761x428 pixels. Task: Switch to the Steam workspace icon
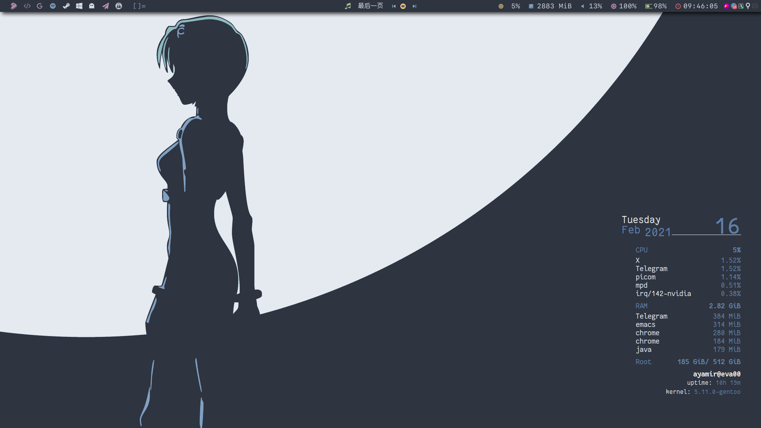66,6
